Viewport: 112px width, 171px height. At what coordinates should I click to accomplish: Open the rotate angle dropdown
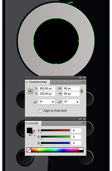pos(53,102)
